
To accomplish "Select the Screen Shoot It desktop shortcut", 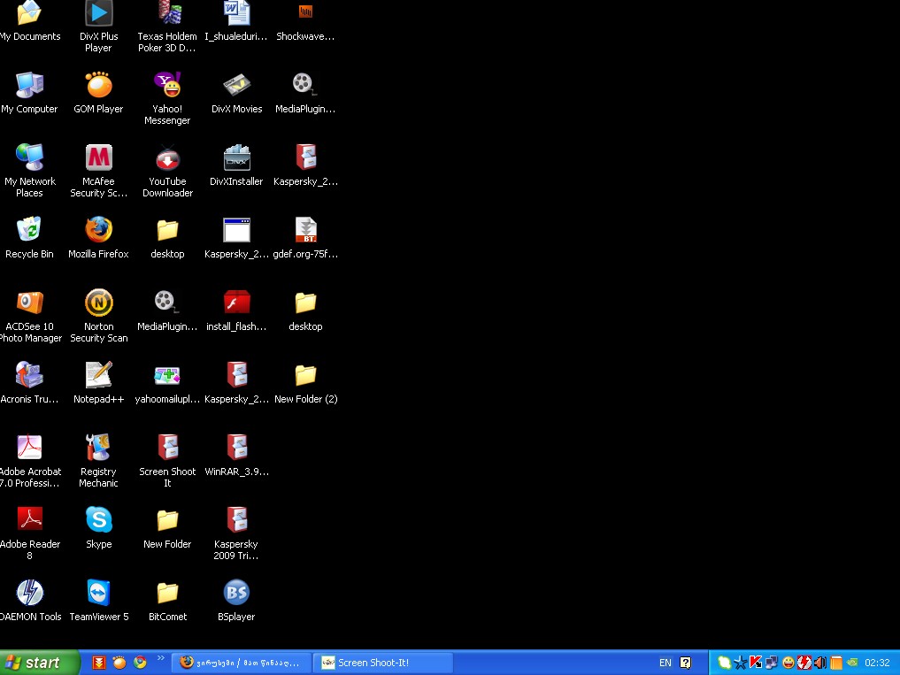I will (167, 462).
